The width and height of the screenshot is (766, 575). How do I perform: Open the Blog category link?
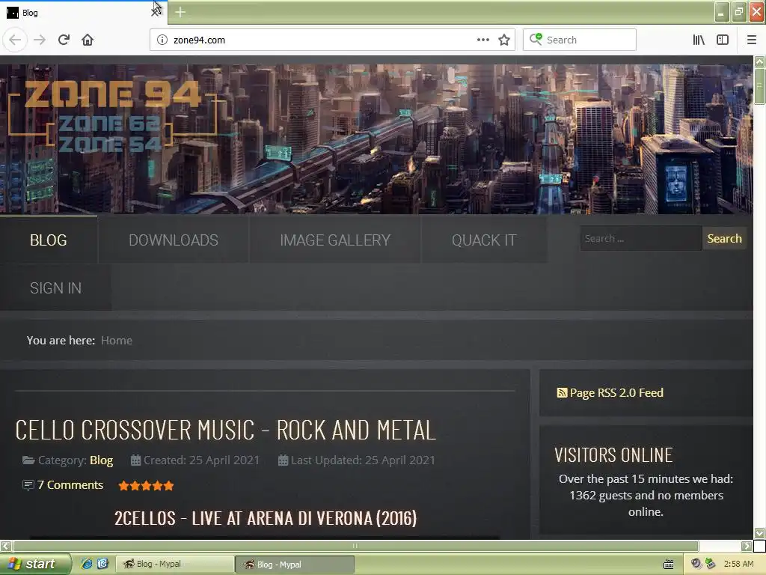pyautogui.click(x=101, y=460)
